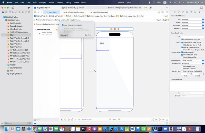Enable Defines Context checkbox
The height and width of the screenshot is (133, 205).
(182, 66)
